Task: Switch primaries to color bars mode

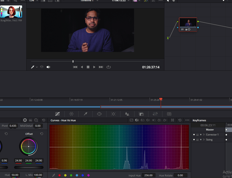Action: [x=31, y=120]
